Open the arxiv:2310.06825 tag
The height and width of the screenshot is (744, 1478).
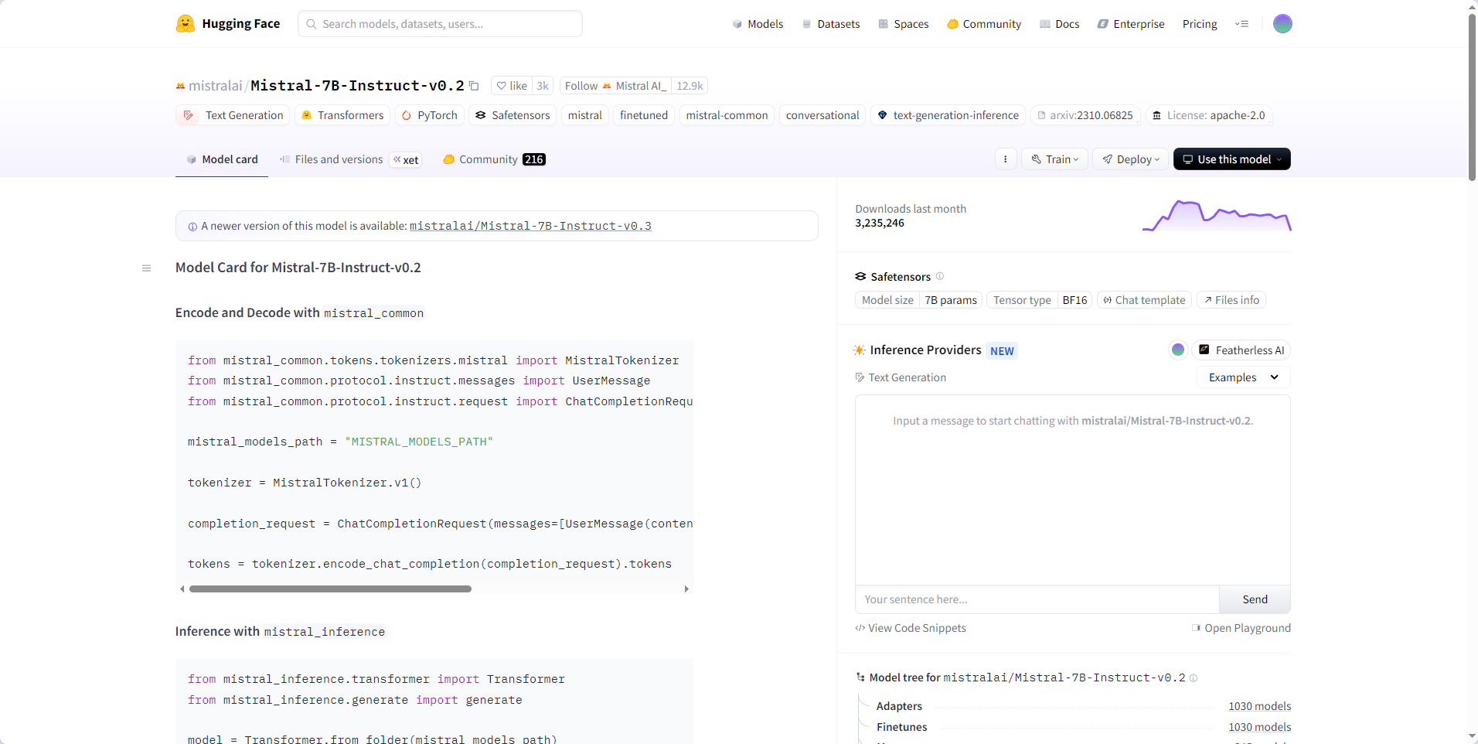point(1085,115)
